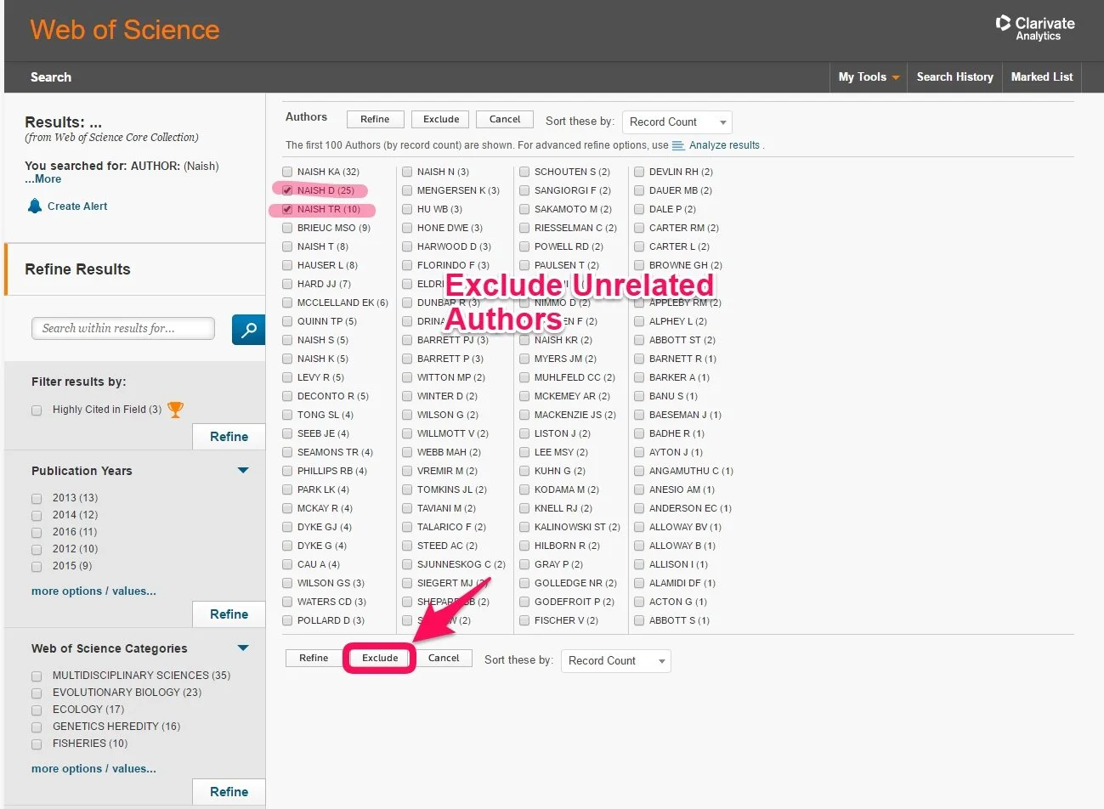
Task: Check MULTIDISCIPLINARY SCIENCES category box
Action: point(37,676)
